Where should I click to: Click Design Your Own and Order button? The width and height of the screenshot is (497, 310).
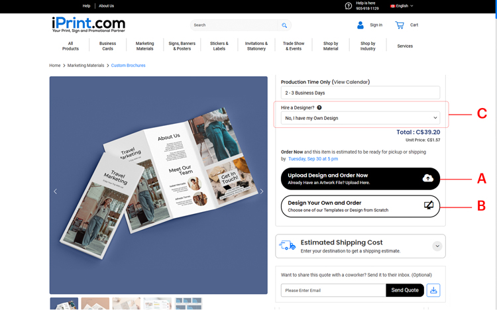360,206
